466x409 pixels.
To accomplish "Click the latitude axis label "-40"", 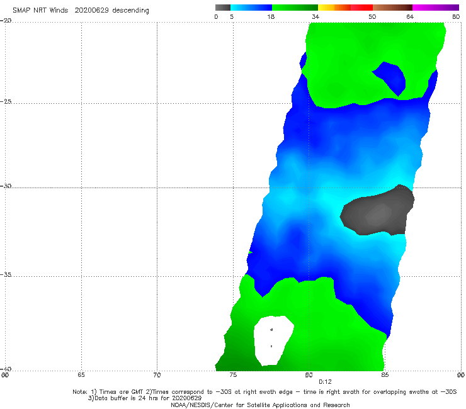I will [6, 369].
